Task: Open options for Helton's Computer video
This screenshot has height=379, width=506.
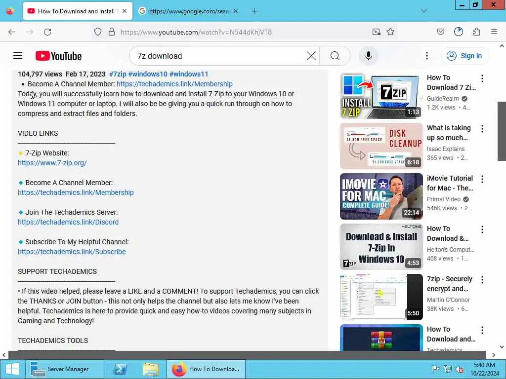Action: point(482,229)
